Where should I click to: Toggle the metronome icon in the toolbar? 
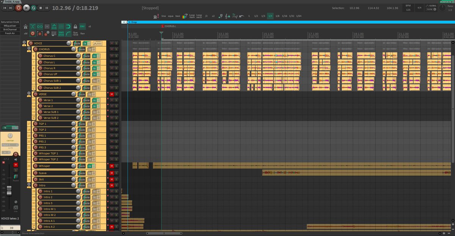pyautogui.click(x=25, y=27)
